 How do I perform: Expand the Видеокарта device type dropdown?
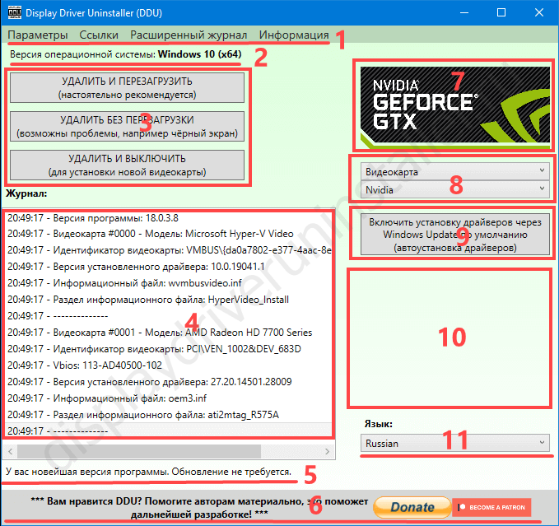click(455, 171)
